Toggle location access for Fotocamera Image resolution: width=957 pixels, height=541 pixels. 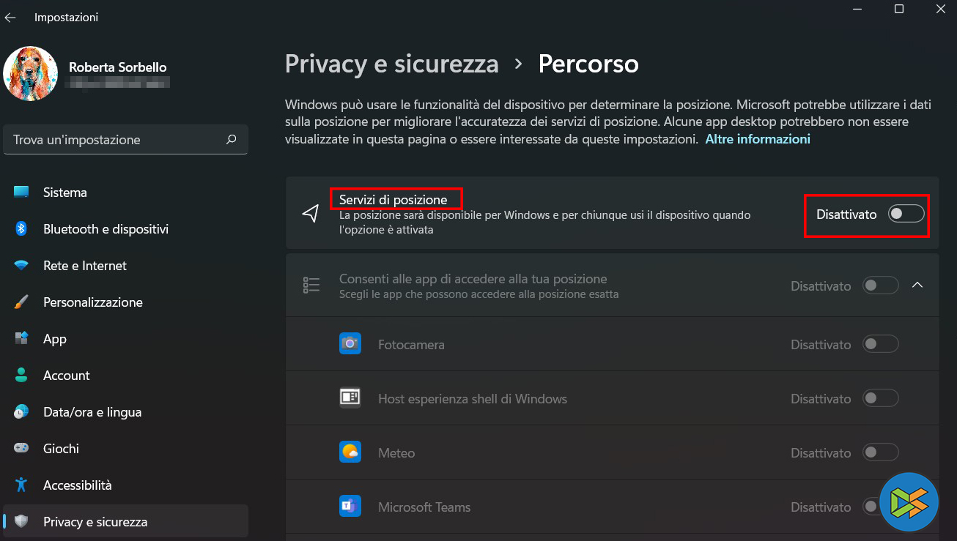[x=880, y=344]
